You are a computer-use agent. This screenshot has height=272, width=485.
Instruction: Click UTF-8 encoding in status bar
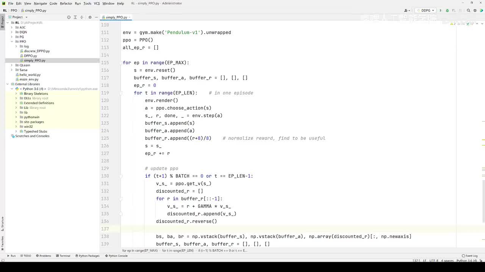434,261
